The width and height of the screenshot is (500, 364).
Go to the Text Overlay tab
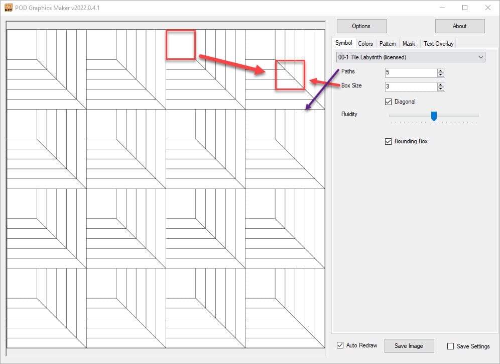click(438, 44)
